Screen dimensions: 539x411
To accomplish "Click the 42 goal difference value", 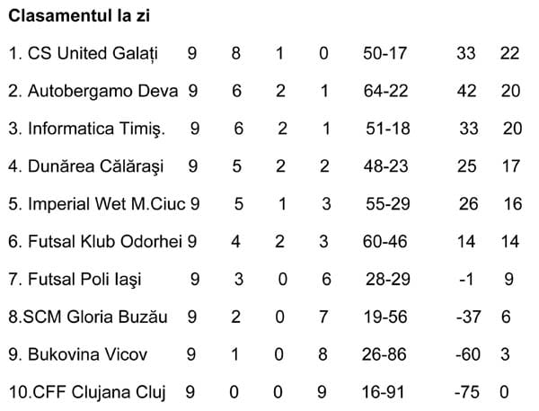I will tap(466, 91).
